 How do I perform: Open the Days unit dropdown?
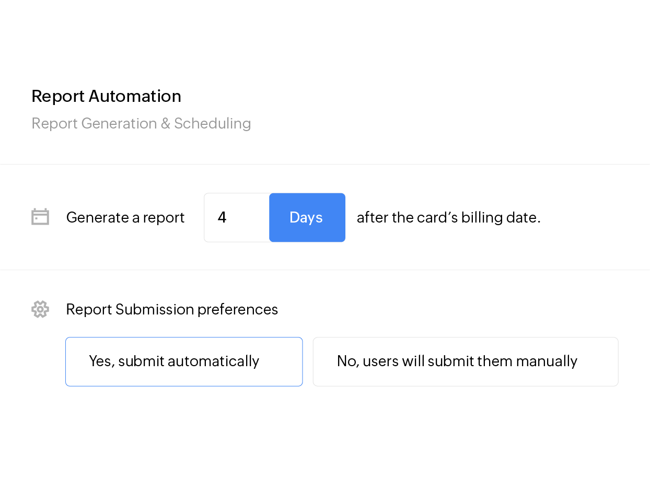point(307,217)
